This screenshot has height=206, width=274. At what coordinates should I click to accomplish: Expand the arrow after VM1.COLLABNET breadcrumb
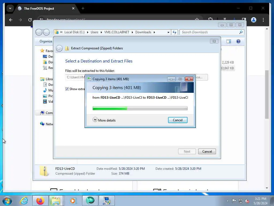tap(132, 32)
